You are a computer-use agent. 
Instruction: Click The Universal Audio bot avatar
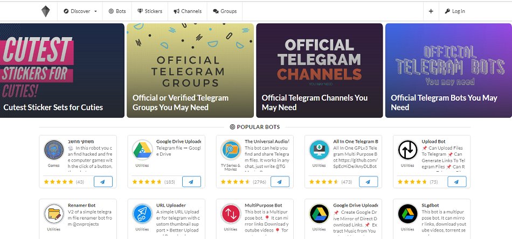[x=231, y=150]
